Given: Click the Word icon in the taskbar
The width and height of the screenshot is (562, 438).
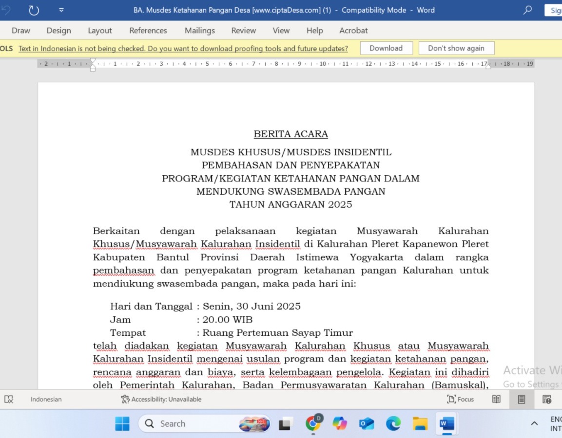Looking at the screenshot, I should [447, 424].
